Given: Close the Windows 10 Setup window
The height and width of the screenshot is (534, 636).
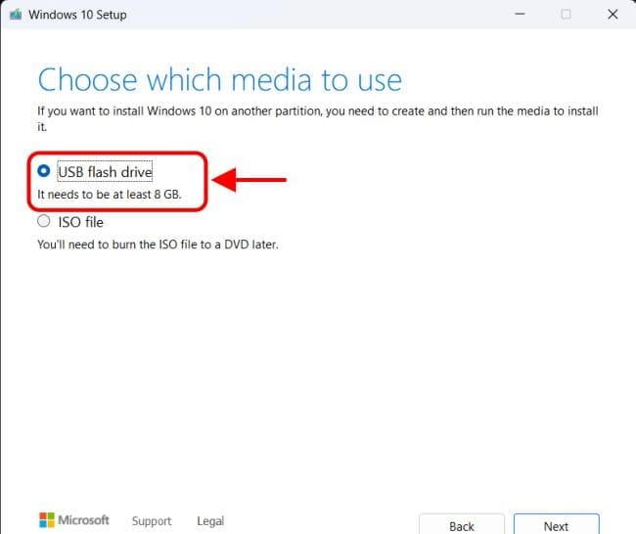Looking at the screenshot, I should coord(613,15).
